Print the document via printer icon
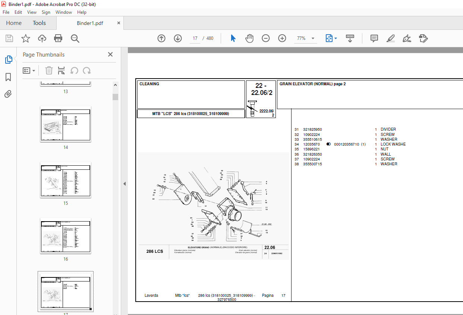The width and height of the screenshot is (463, 315). (58, 38)
